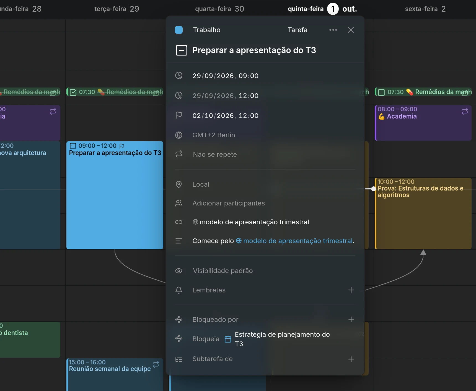Click the repeat arrows icon in the popup

tap(179, 154)
